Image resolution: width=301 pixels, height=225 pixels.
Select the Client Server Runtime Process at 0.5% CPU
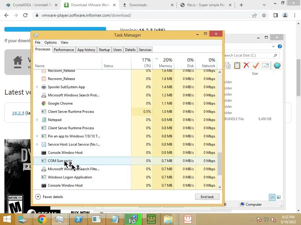125,112
